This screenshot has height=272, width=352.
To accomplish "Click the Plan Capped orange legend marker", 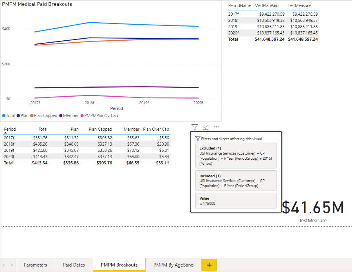I will pyautogui.click(x=32, y=115).
